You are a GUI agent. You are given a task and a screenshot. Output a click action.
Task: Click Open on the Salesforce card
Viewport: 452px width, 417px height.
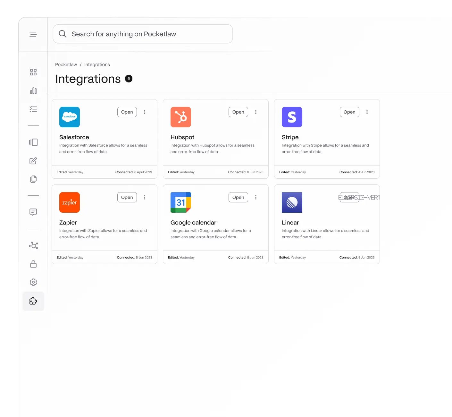click(x=127, y=112)
